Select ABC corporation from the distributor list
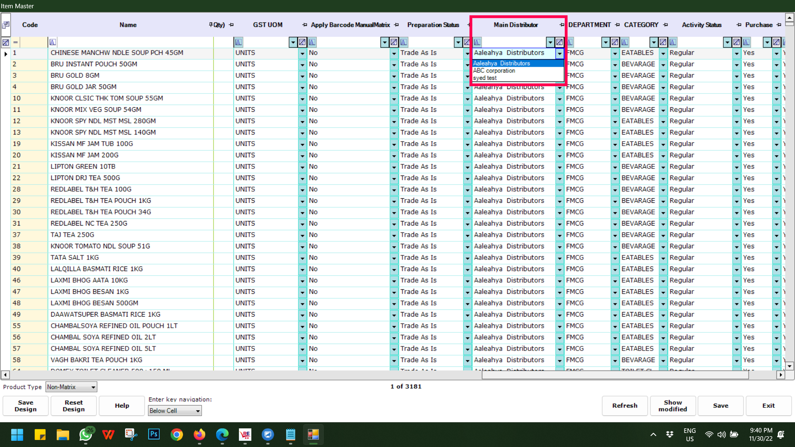Viewport: 795px width, 447px height. pyautogui.click(x=494, y=71)
